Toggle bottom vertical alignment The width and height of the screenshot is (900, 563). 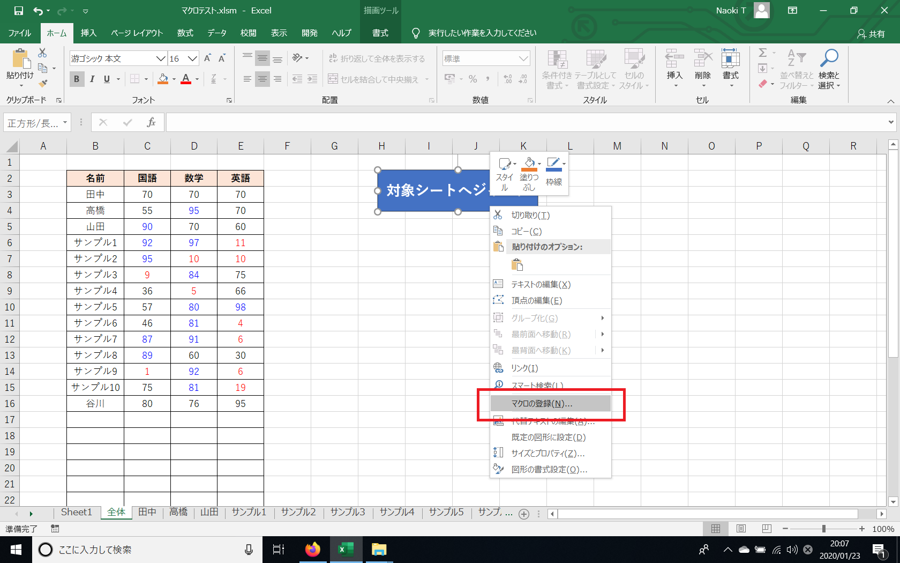[277, 58]
